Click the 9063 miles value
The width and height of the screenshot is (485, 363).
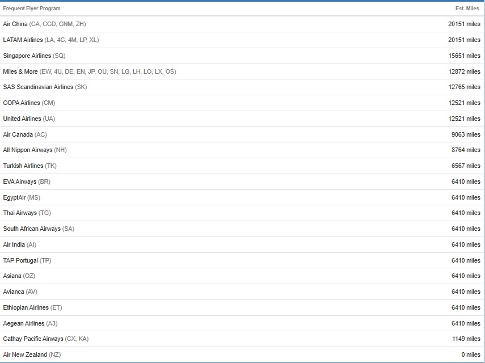click(466, 134)
